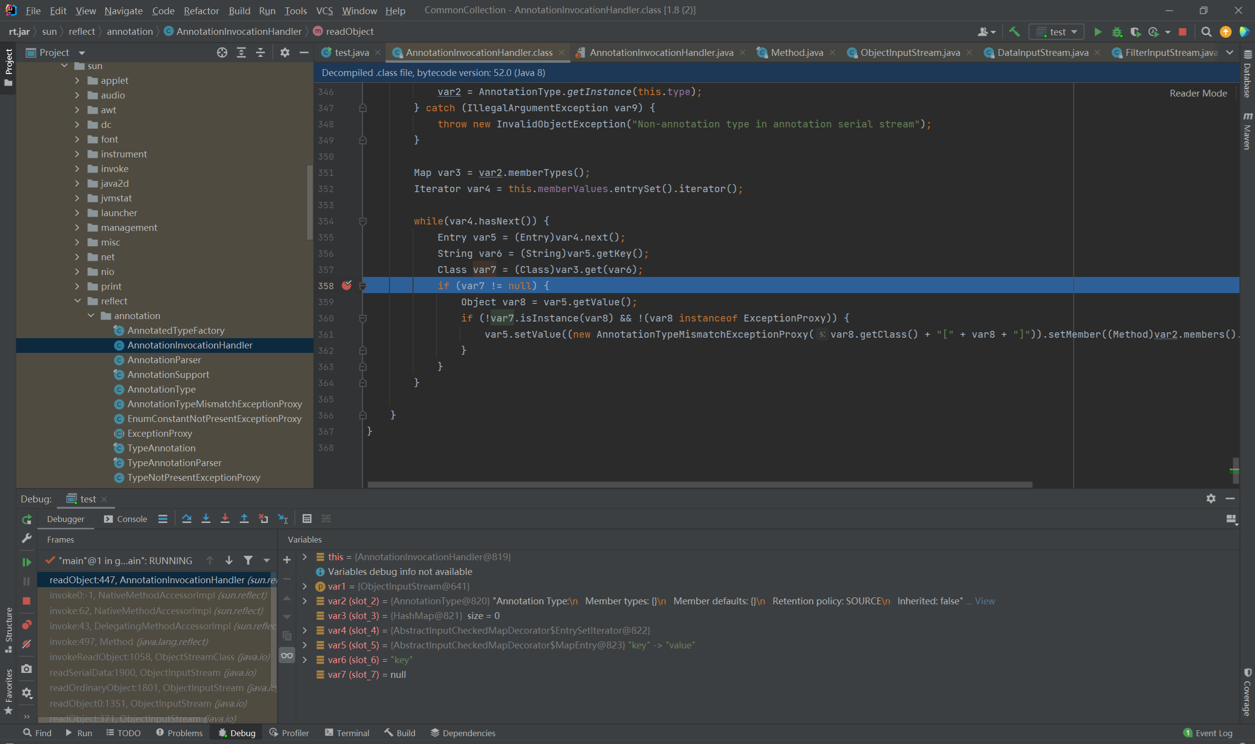This screenshot has width=1255, height=744.
Task: Click the red stop square in Debug sidebar
Action: [x=26, y=601]
